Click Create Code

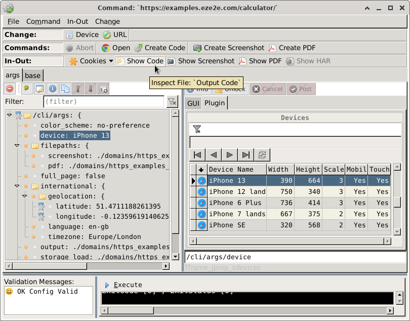tap(160, 48)
